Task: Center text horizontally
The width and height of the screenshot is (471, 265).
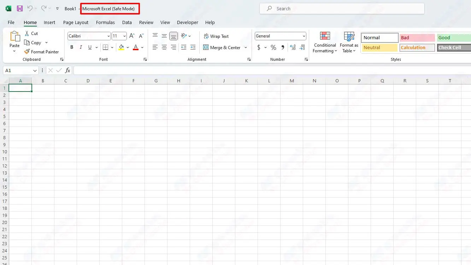Action: pyautogui.click(x=164, y=47)
